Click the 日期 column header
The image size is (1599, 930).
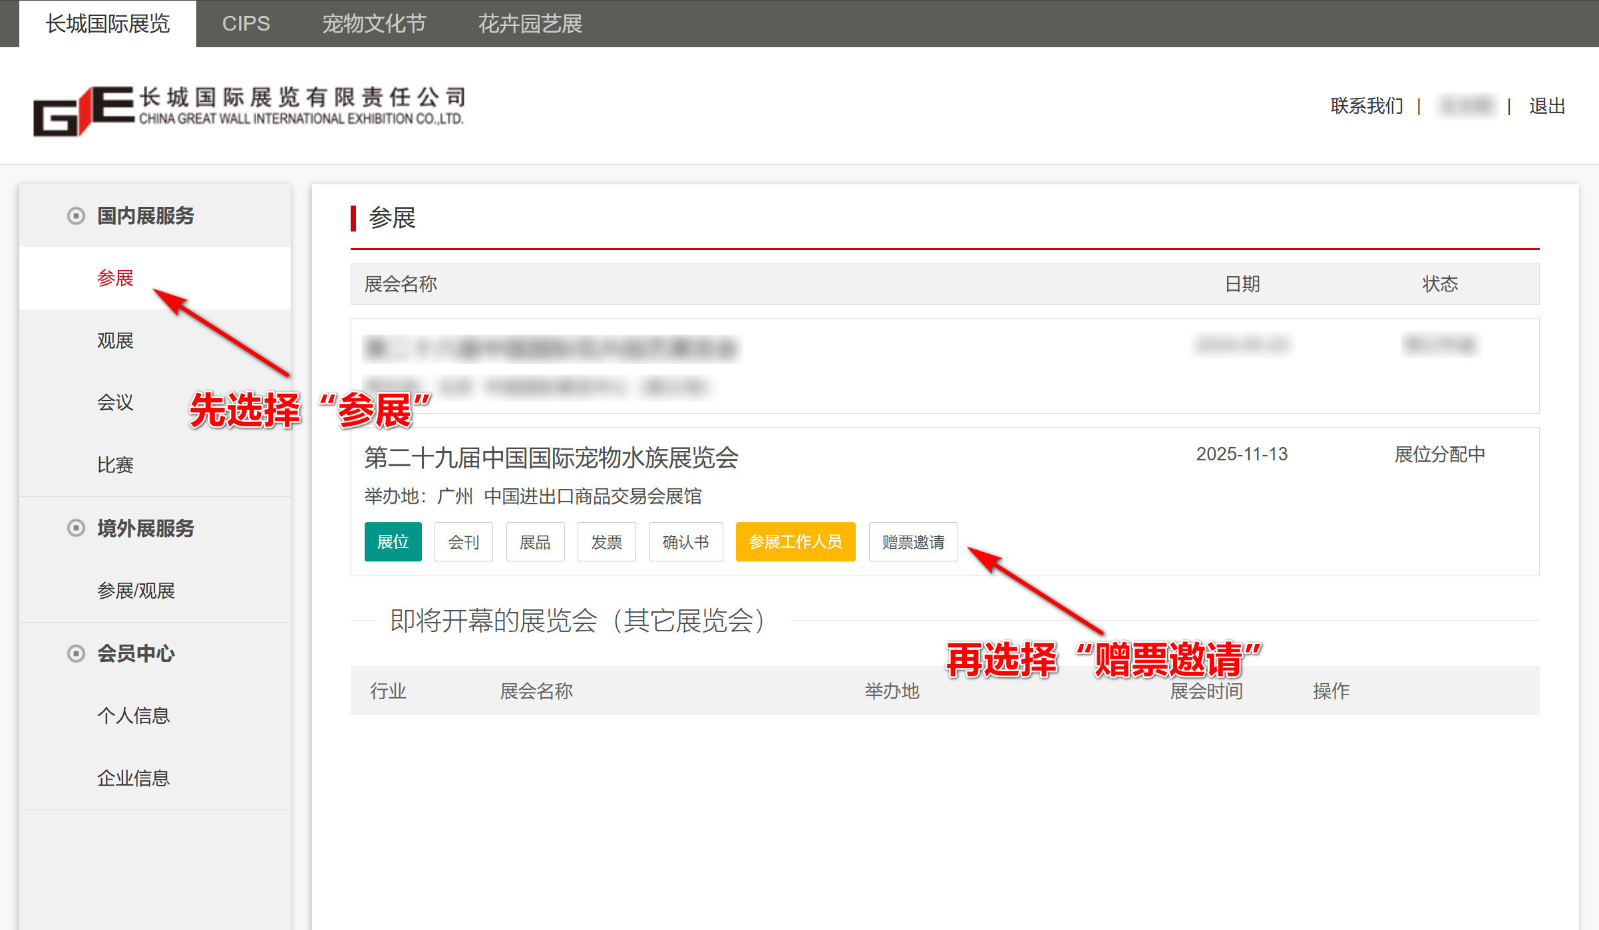click(x=1242, y=284)
